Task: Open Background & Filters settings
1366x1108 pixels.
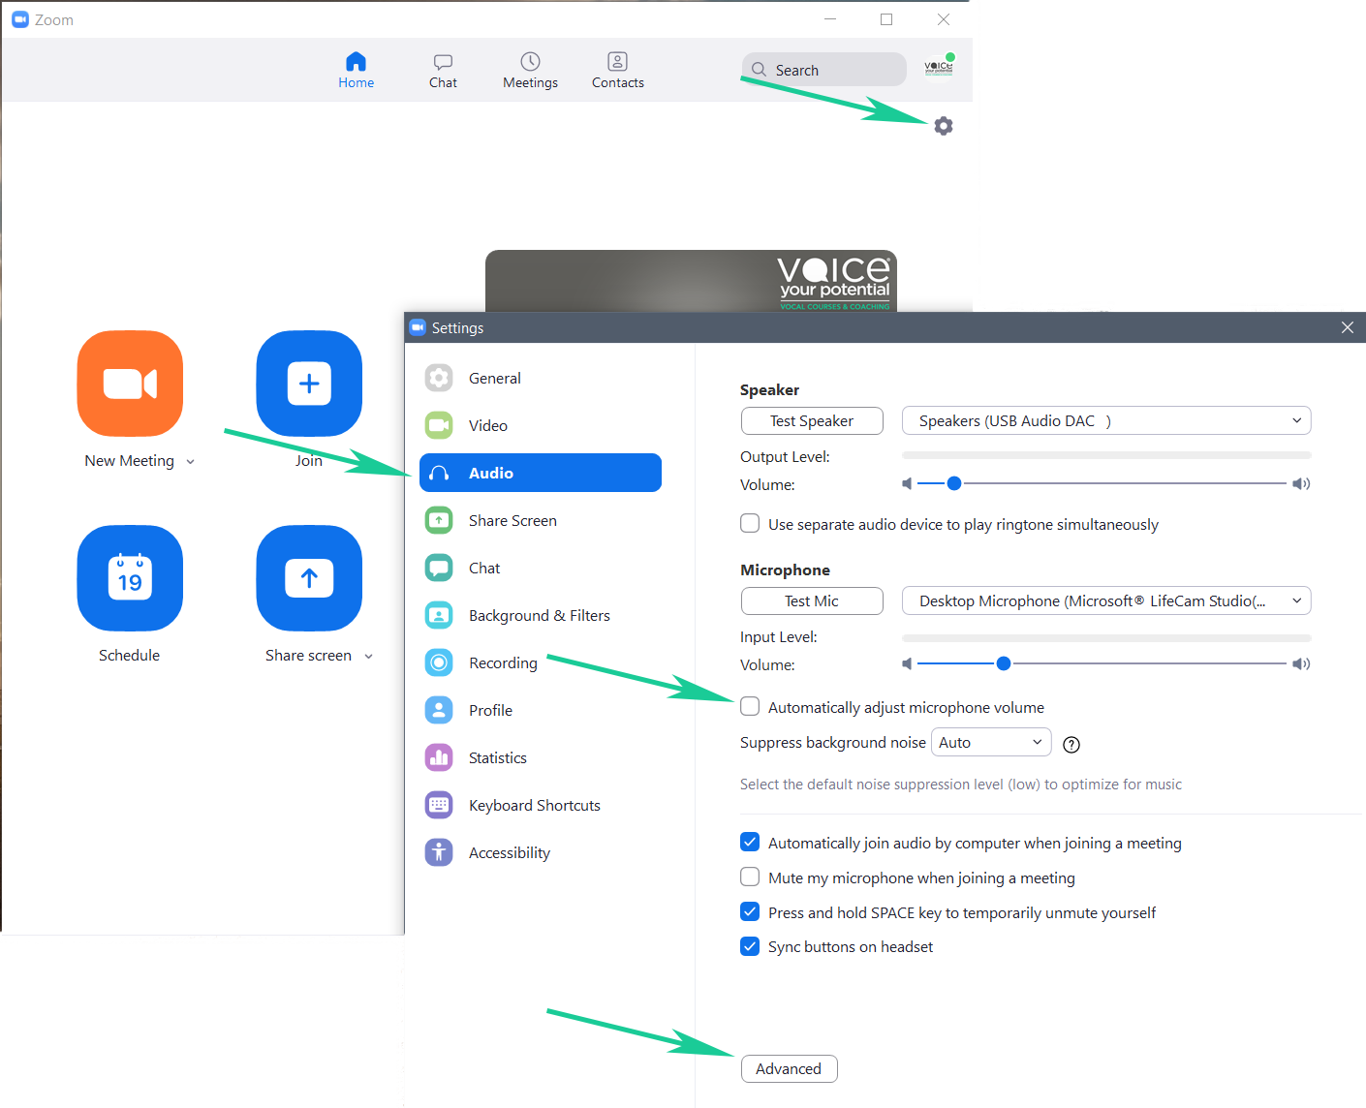Action: (x=541, y=615)
